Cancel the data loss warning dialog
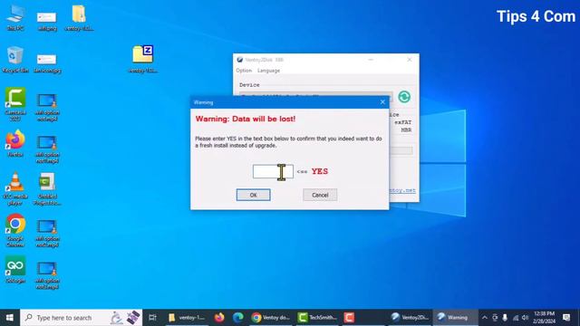This screenshot has height=326, width=580. pos(320,195)
